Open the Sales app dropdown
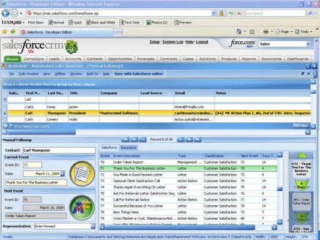The image size is (320, 240). [309, 44]
